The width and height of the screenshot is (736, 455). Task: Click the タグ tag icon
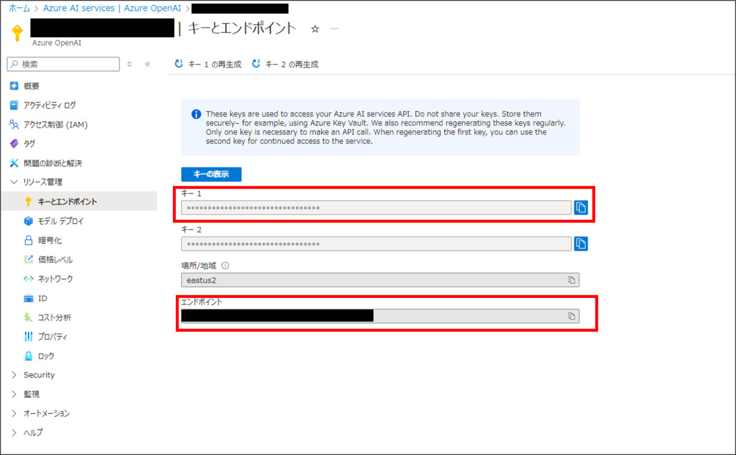pyautogui.click(x=15, y=143)
